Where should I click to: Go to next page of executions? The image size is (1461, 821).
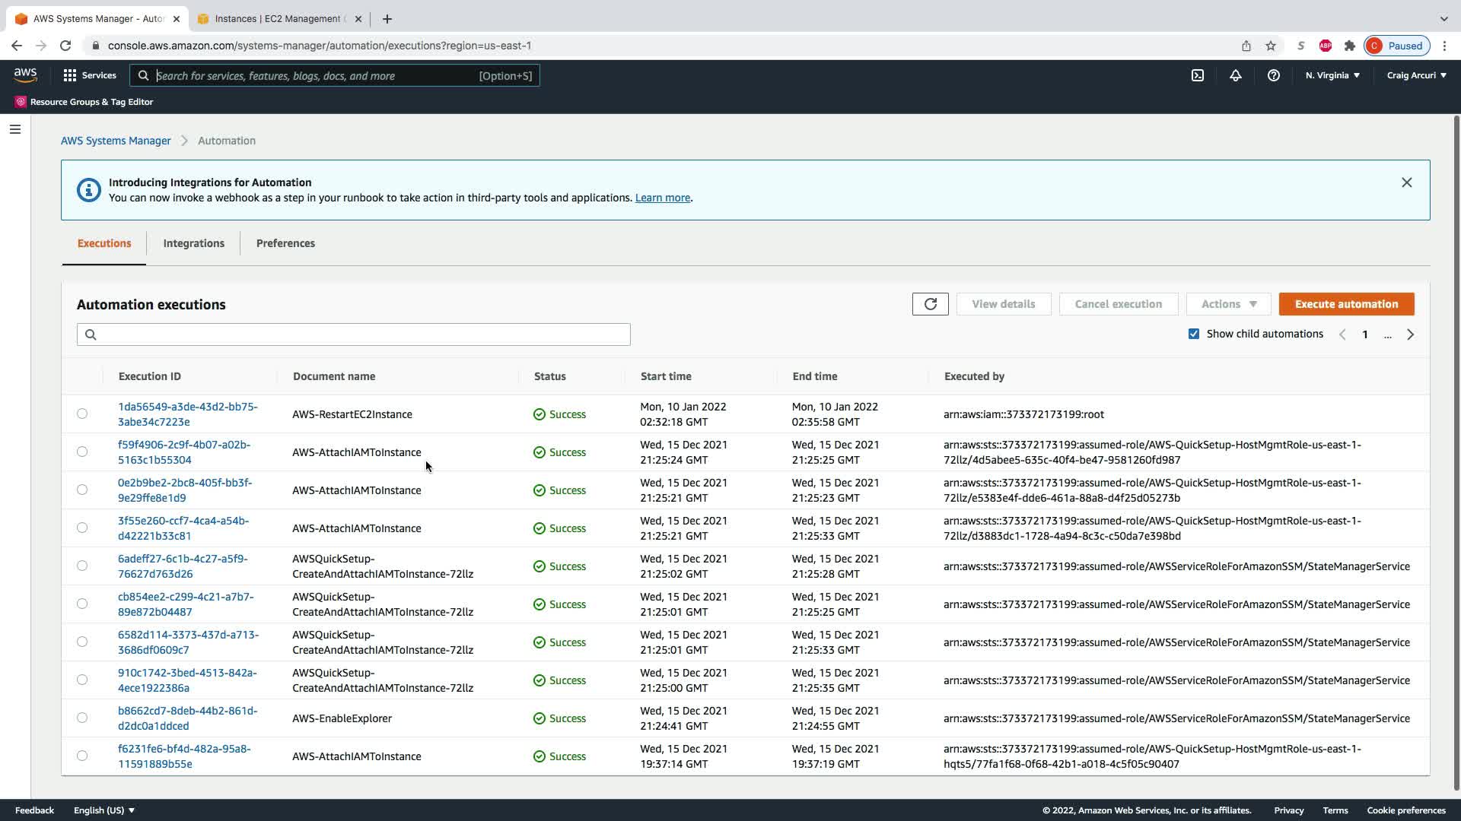(x=1410, y=334)
